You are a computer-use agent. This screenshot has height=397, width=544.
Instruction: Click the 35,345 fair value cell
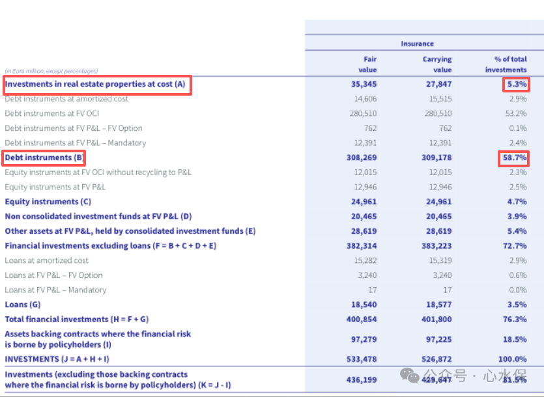click(x=364, y=84)
